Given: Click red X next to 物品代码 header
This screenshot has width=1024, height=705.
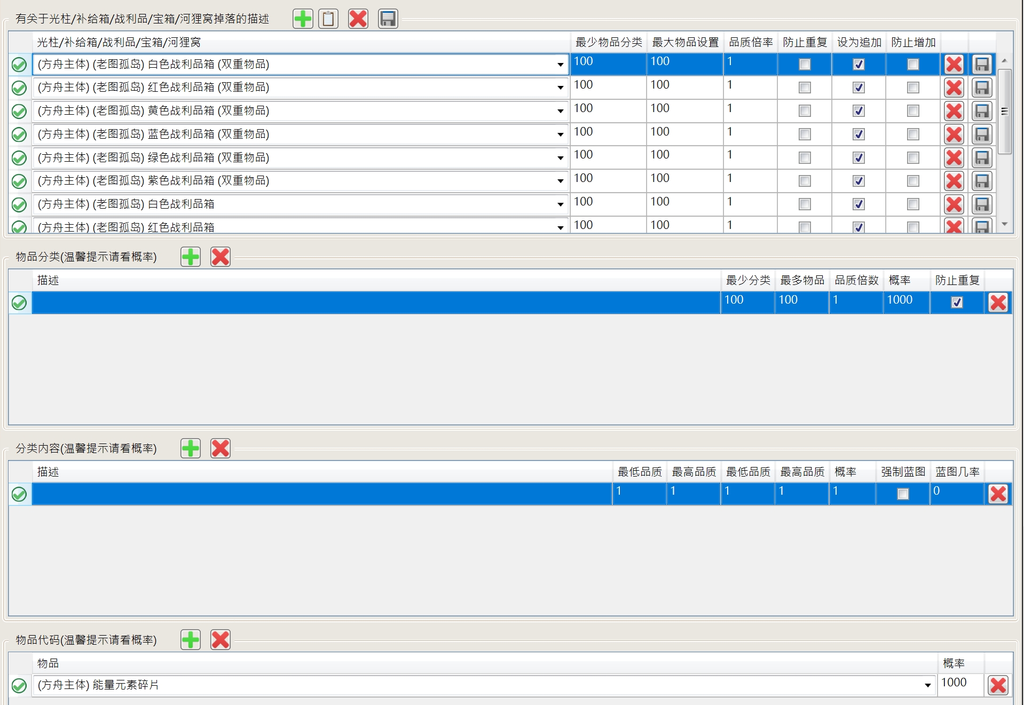Looking at the screenshot, I should pos(220,639).
